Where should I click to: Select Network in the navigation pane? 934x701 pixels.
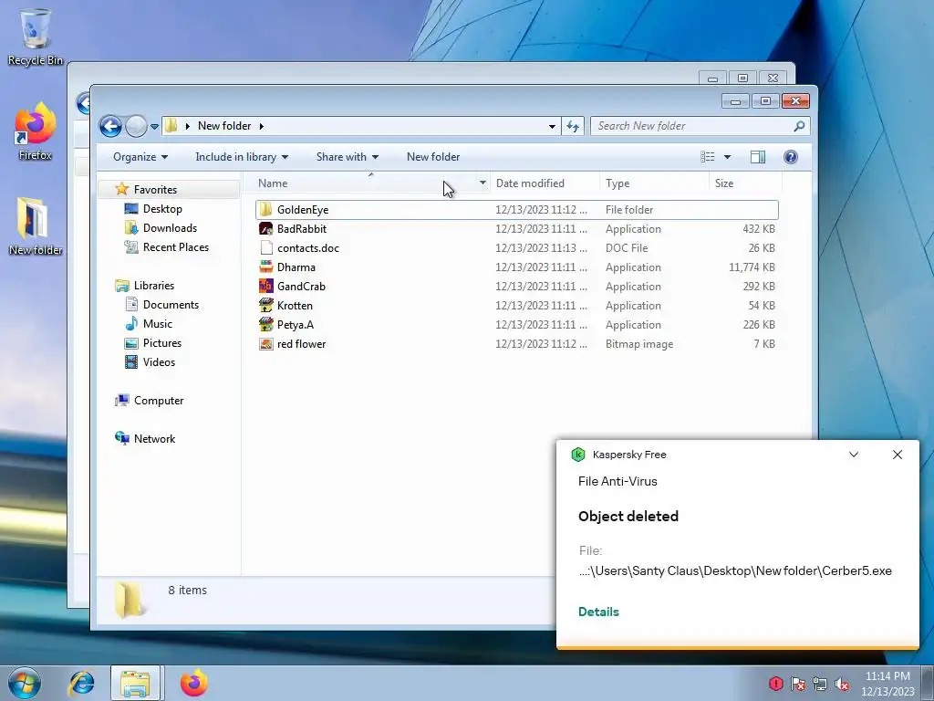[x=154, y=439]
